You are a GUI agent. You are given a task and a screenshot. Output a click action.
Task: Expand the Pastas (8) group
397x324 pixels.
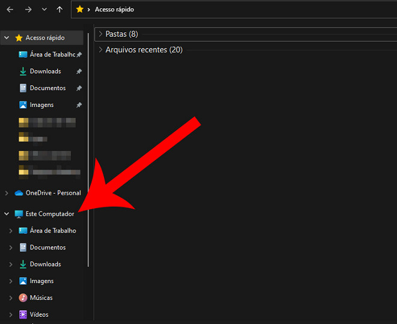click(x=100, y=34)
